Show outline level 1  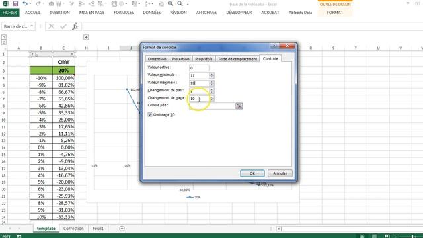[x=4, y=37]
